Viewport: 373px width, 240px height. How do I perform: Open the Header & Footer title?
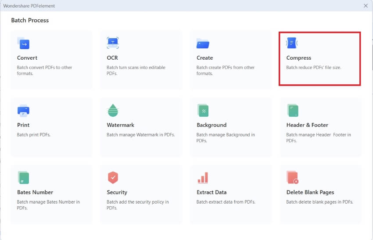click(307, 125)
